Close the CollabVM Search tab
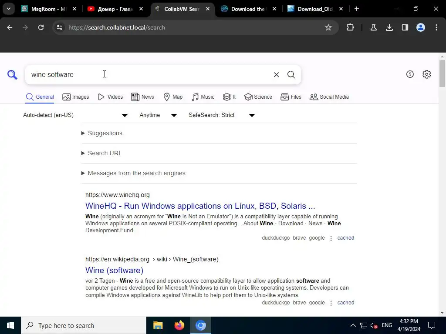This screenshot has width=446, height=334. click(x=208, y=9)
